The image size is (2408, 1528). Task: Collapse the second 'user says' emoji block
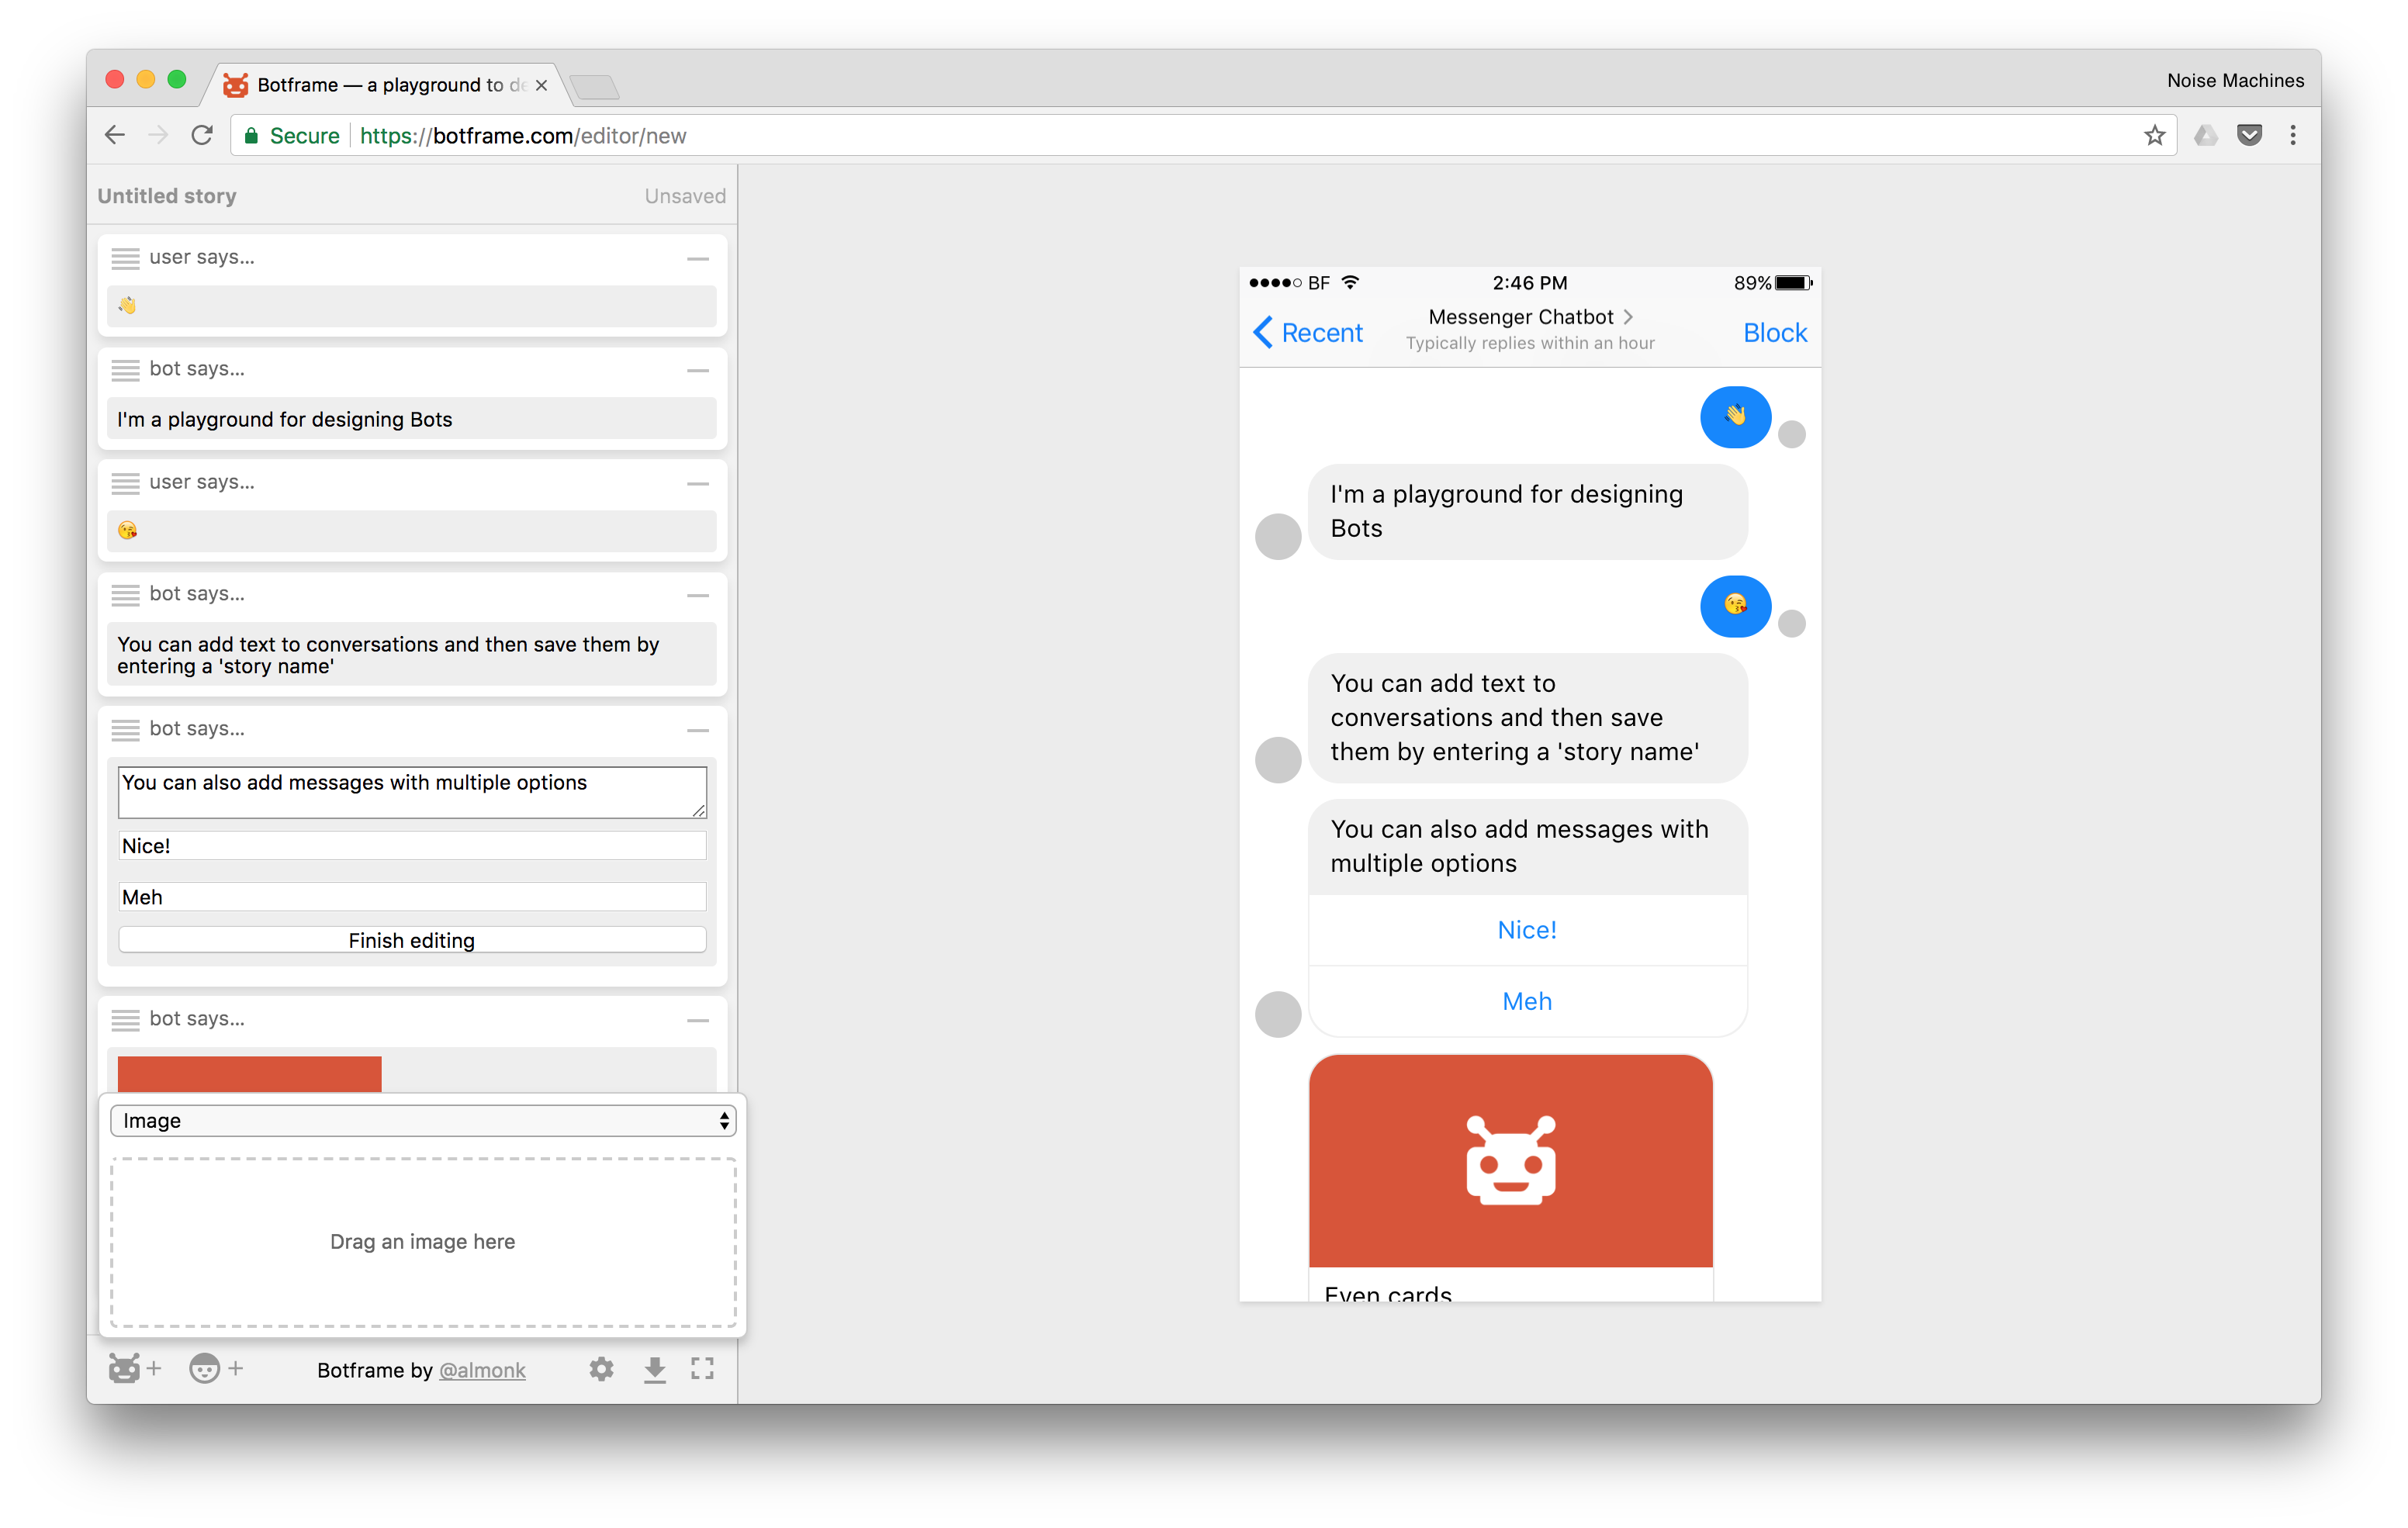[698, 484]
